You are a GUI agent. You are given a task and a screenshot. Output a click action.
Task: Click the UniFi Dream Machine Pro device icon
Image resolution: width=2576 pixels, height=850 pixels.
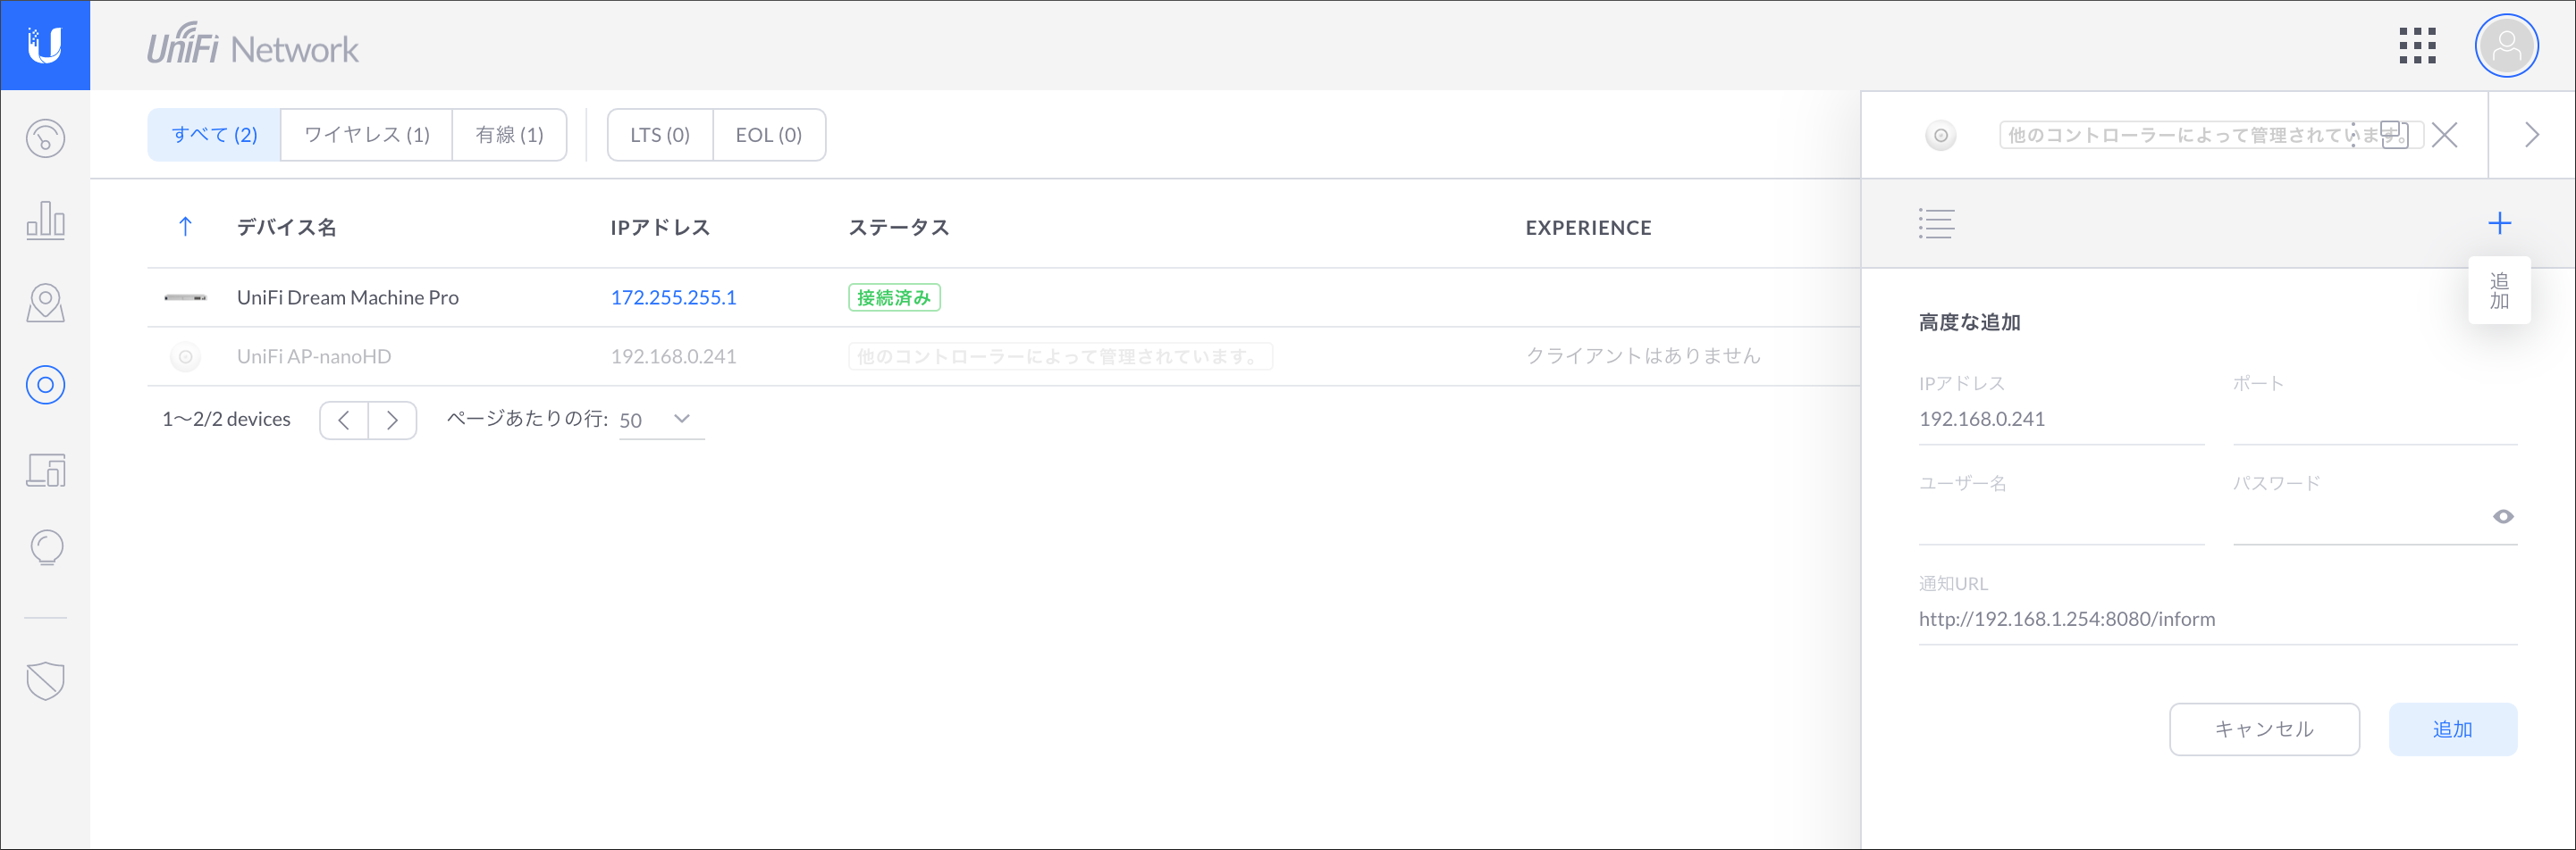point(185,297)
